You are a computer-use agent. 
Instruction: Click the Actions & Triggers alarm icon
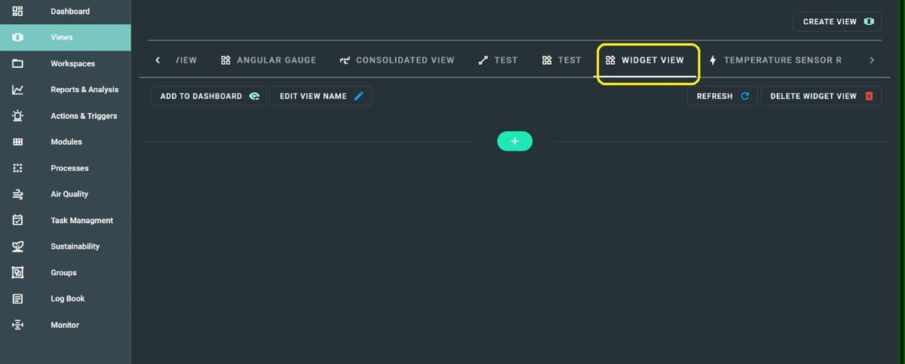(x=18, y=116)
